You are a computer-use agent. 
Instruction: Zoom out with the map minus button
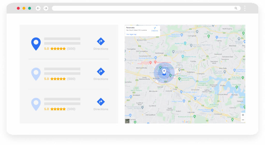[243, 120]
